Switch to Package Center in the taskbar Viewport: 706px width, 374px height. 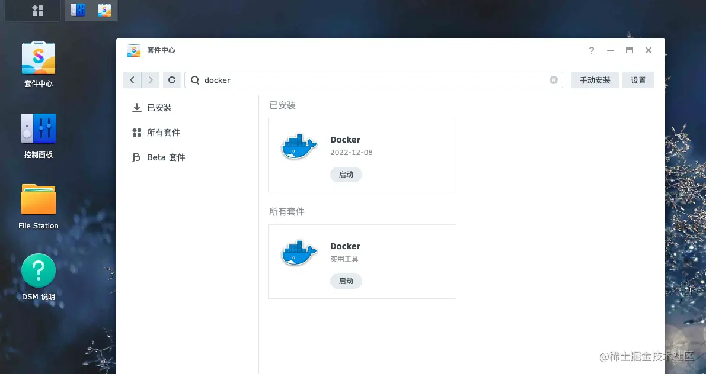pos(104,10)
